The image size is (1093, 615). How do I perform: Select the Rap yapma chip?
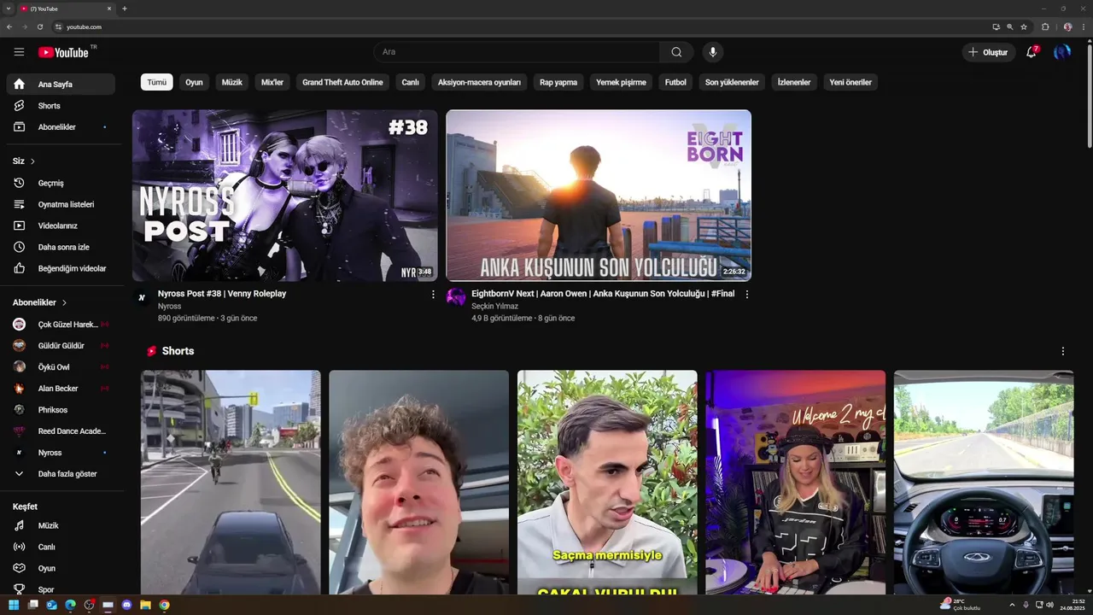click(x=558, y=82)
